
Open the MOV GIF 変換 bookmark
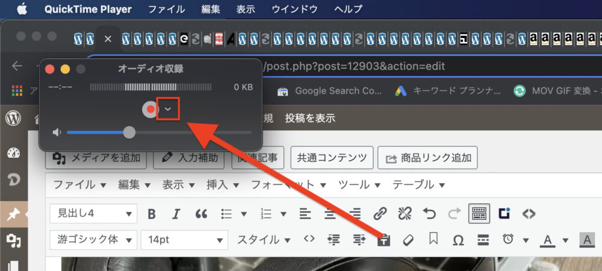(557, 91)
